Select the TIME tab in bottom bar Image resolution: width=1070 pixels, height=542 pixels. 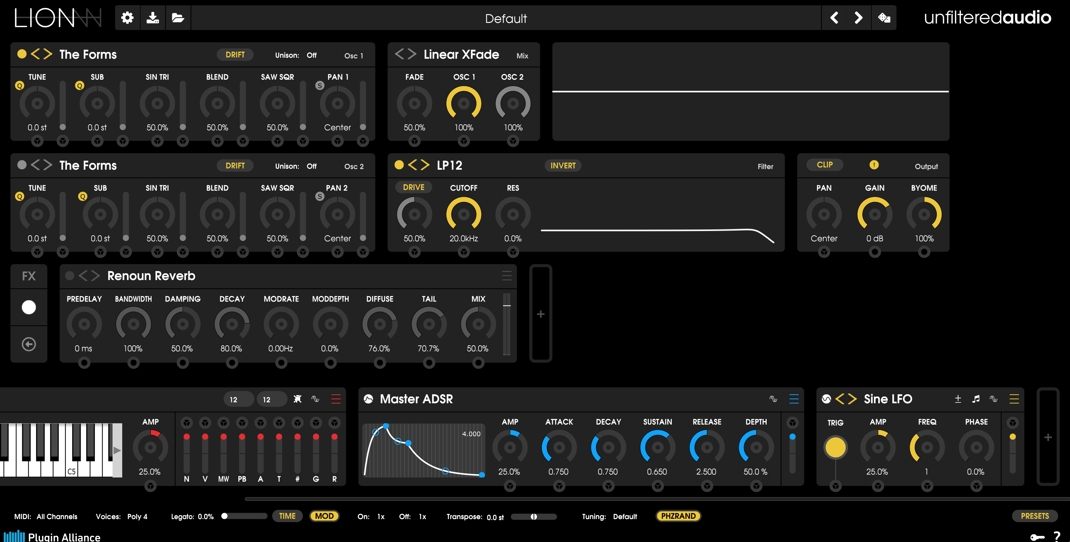[x=287, y=516]
